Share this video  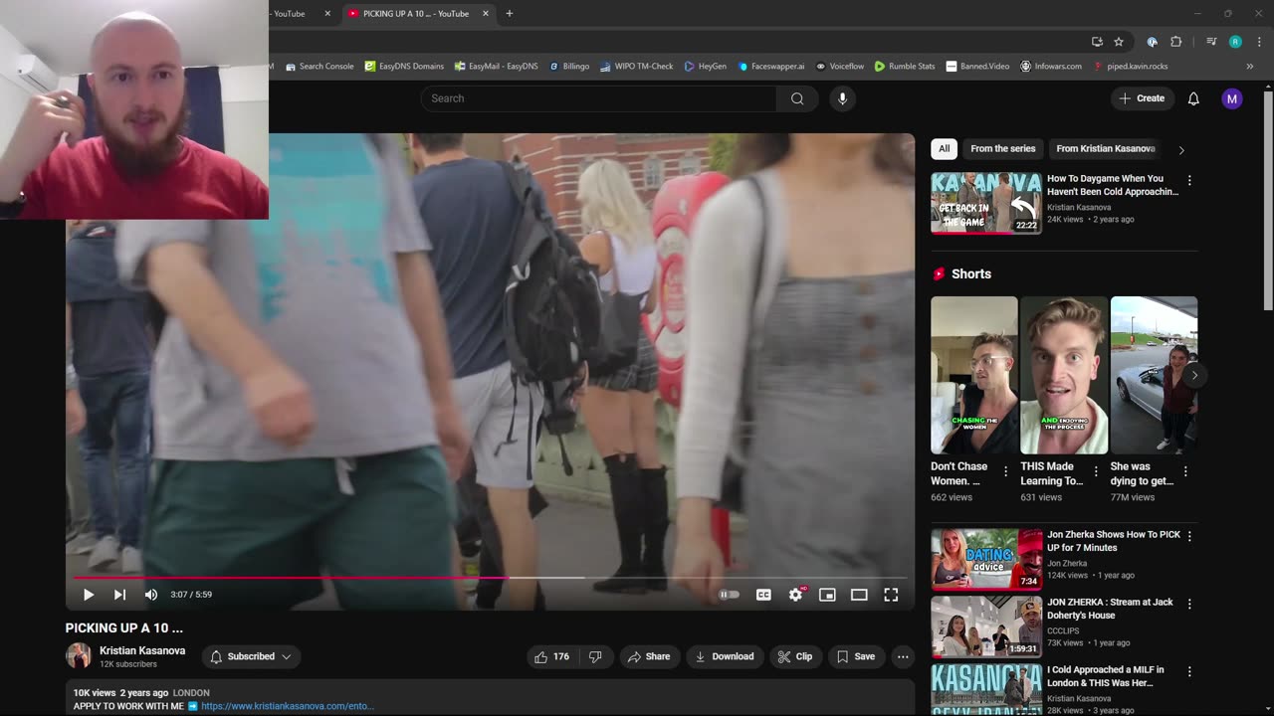point(649,656)
